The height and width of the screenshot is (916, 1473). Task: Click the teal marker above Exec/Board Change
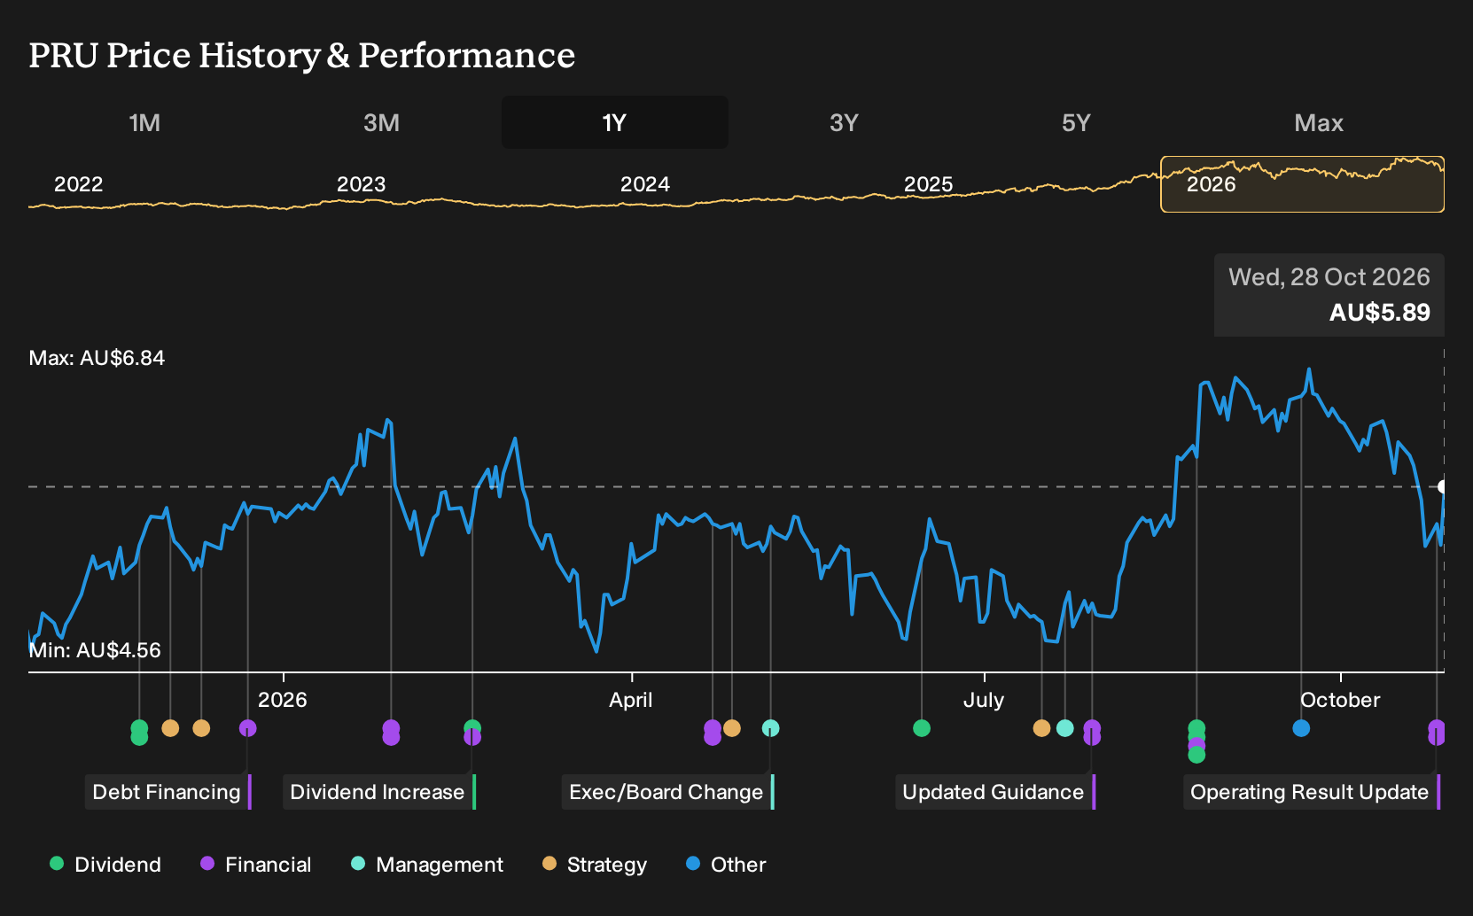point(771,728)
